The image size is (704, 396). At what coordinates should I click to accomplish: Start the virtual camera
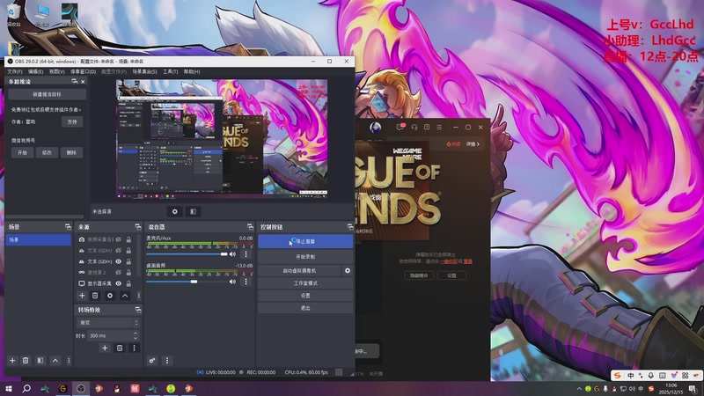point(299,271)
